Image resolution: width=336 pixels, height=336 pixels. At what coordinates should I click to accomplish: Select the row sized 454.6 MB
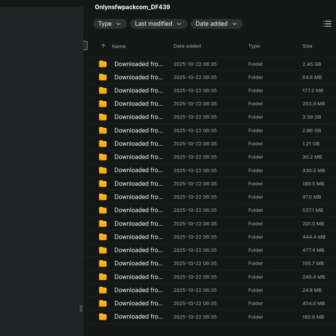[210, 303]
